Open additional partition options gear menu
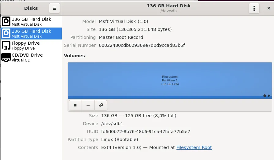The width and height of the screenshot is (274, 160). [101, 105]
